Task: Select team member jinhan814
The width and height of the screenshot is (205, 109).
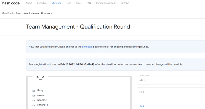Action: (x=42, y=105)
